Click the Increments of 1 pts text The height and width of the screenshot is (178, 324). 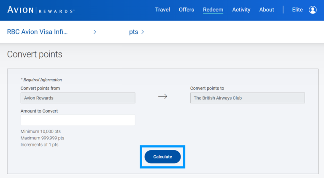tap(40, 144)
